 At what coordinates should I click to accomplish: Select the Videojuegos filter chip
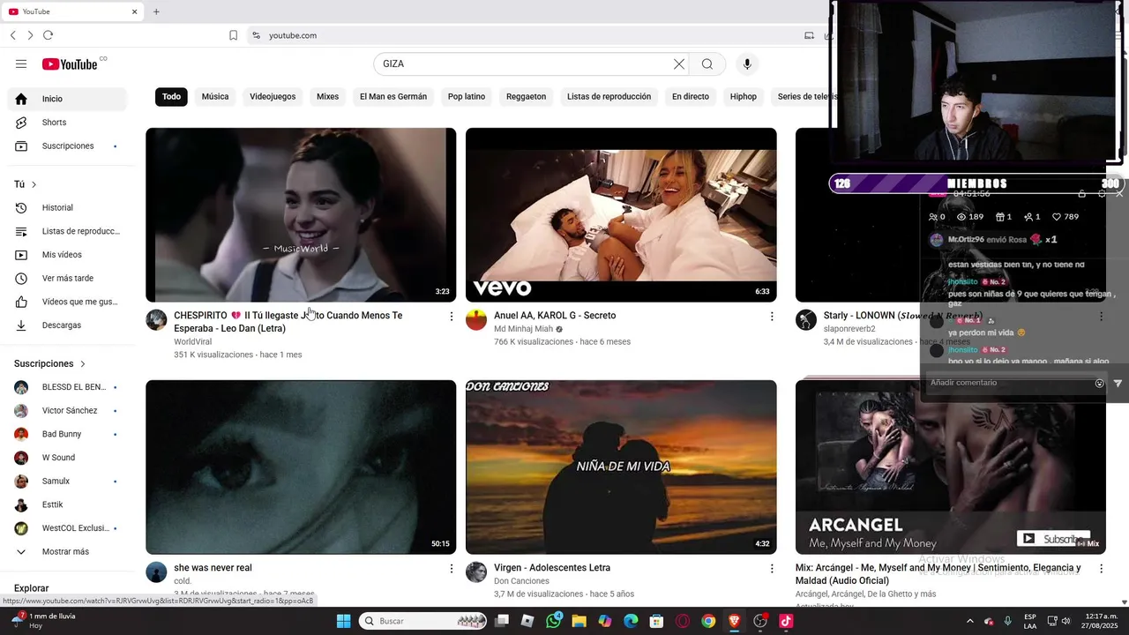coord(273,97)
